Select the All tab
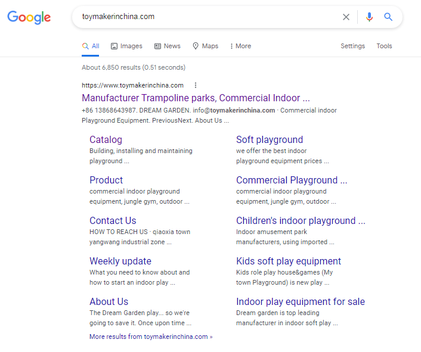The image size is (421, 352). pos(91,46)
